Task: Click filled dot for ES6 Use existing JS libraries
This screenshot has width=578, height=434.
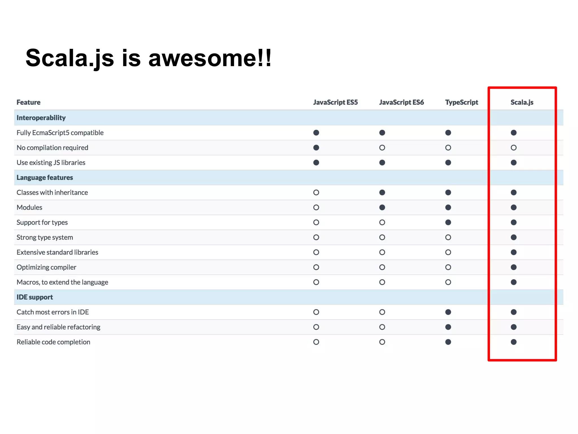Action: pos(382,163)
